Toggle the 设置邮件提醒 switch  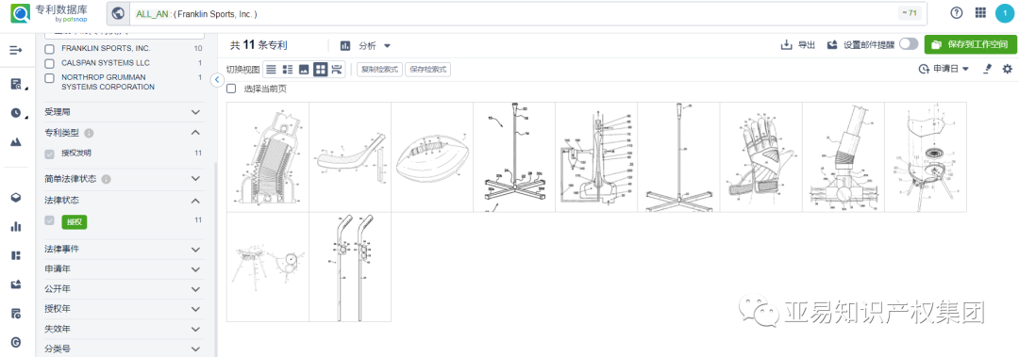point(909,44)
